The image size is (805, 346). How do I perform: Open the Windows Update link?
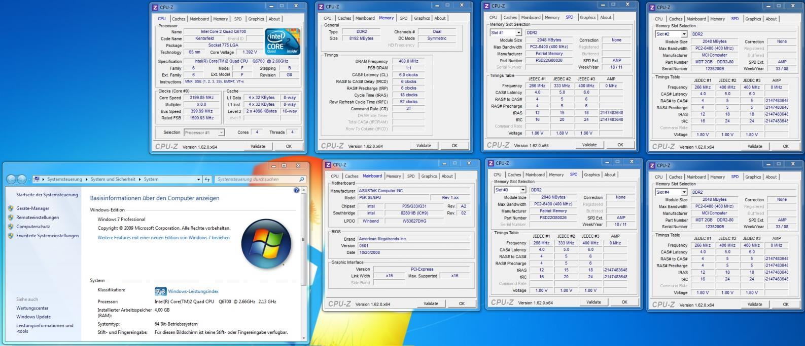coord(33,317)
